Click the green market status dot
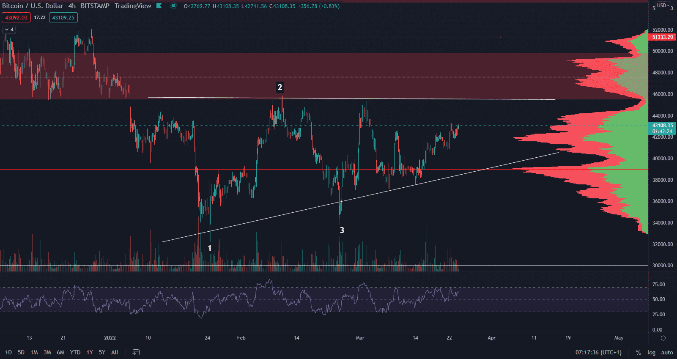677x359 pixels. pyautogui.click(x=173, y=6)
